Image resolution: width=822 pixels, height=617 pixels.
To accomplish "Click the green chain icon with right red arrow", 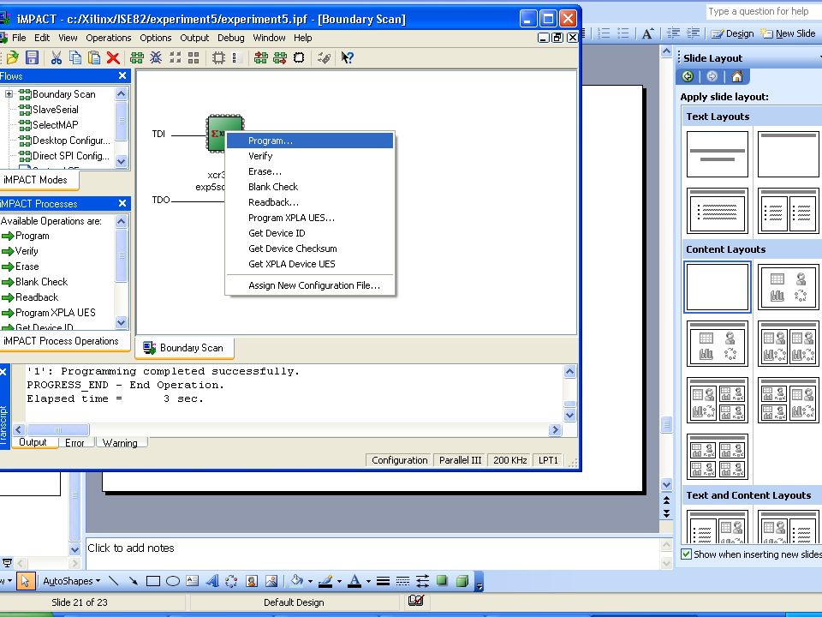I will tap(280, 57).
